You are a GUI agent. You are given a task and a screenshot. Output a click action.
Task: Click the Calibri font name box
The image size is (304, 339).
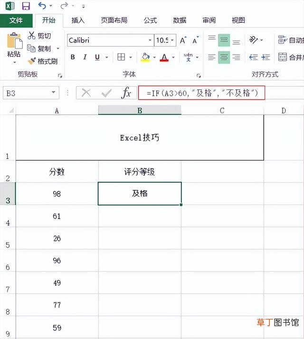[x=107, y=40]
